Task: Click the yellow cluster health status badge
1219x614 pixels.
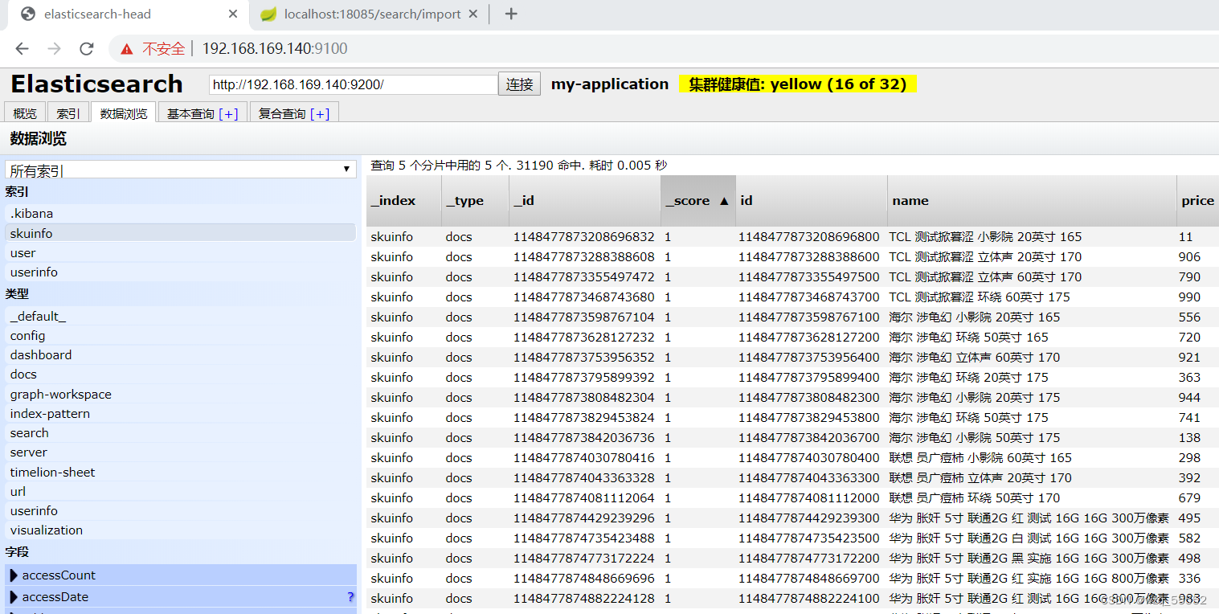Action: 797,84
